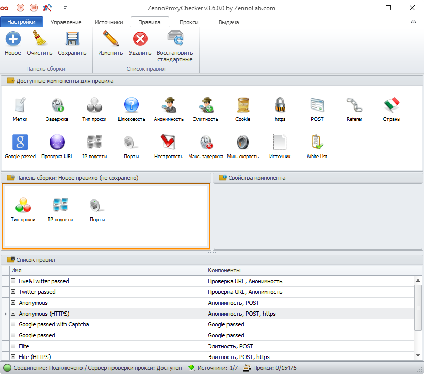Click the Удалить red cross icon
Screen dimensions: 424x374
coord(140,40)
